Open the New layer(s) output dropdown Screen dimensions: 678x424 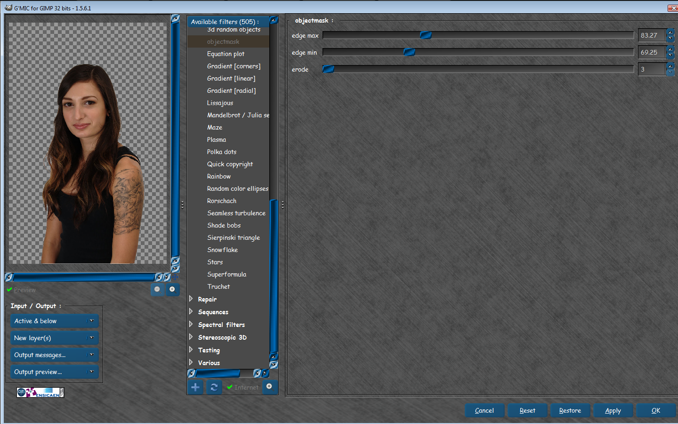(x=55, y=338)
